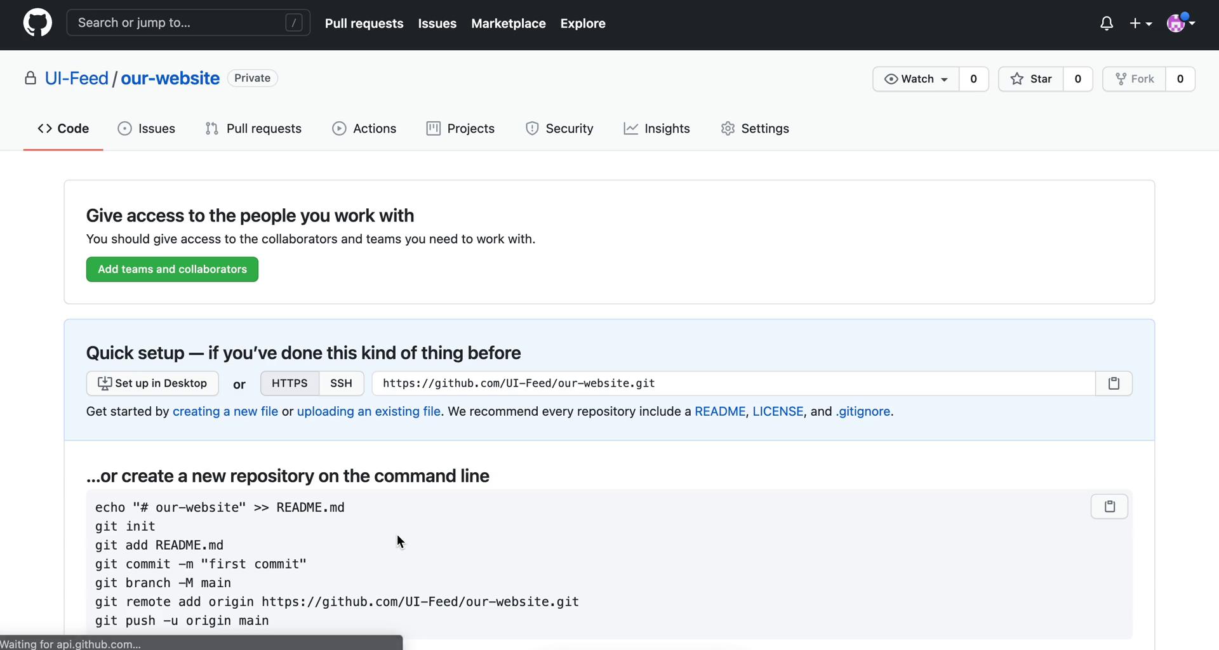The width and height of the screenshot is (1219, 650).
Task: Click the watchers count next to Watch
Action: (x=973, y=79)
